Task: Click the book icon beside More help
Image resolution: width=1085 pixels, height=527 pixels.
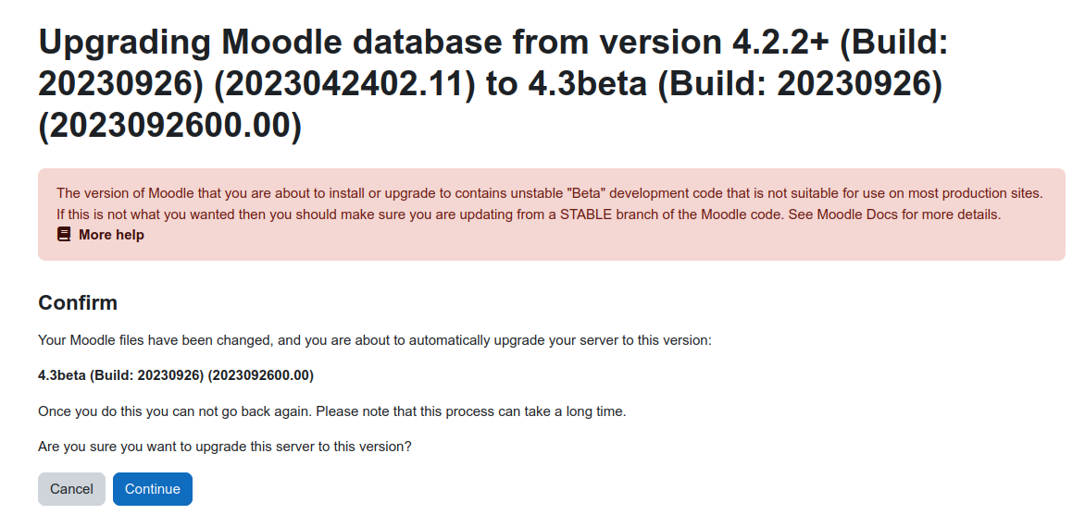Action: click(x=64, y=234)
